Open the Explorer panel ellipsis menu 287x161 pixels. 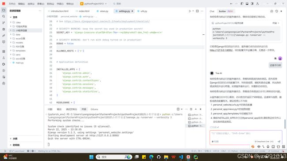[40, 11]
